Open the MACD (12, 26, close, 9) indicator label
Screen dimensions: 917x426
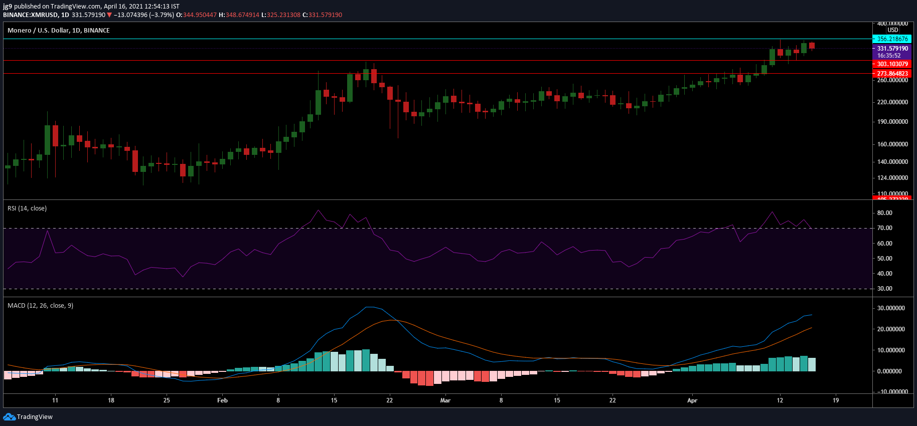point(40,306)
